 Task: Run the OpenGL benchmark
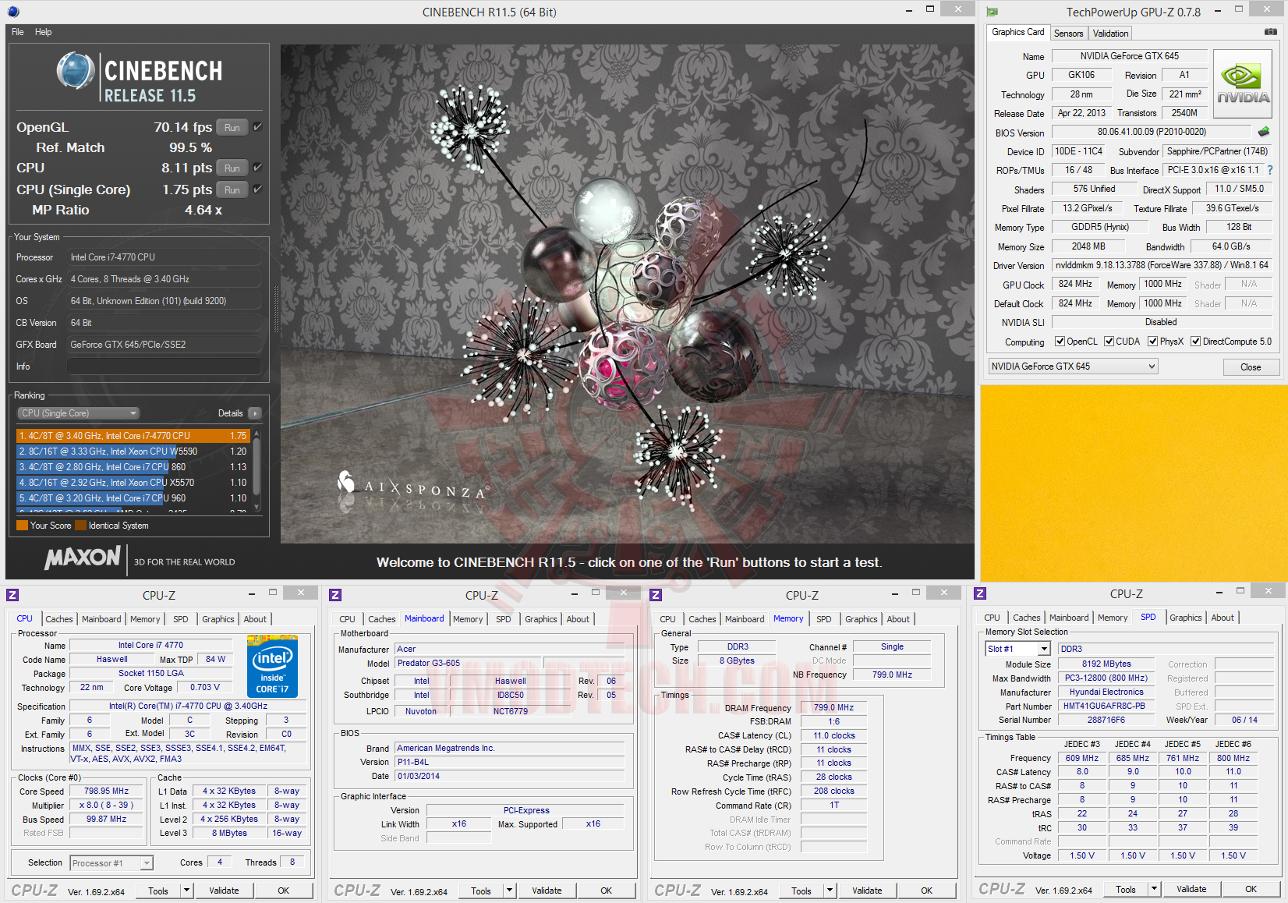[x=232, y=127]
